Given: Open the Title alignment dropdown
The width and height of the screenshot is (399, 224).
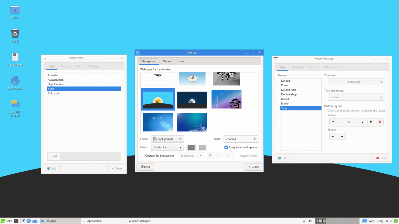Looking at the screenshot, I should point(356,97).
